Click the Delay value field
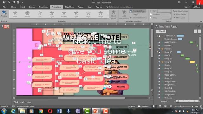The width and height of the screenshot is (203, 114). [166, 18]
